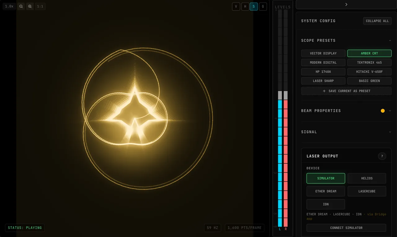Click the Collapse All button

[x=377, y=21]
